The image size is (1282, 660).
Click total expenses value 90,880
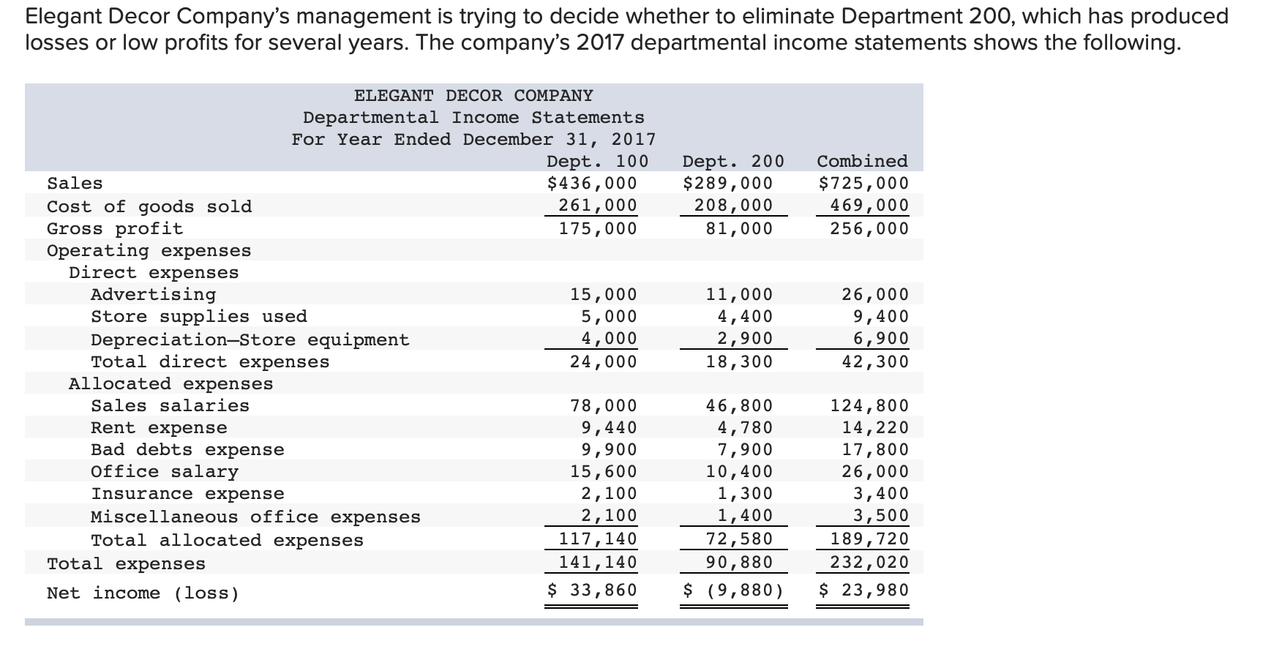(x=739, y=563)
